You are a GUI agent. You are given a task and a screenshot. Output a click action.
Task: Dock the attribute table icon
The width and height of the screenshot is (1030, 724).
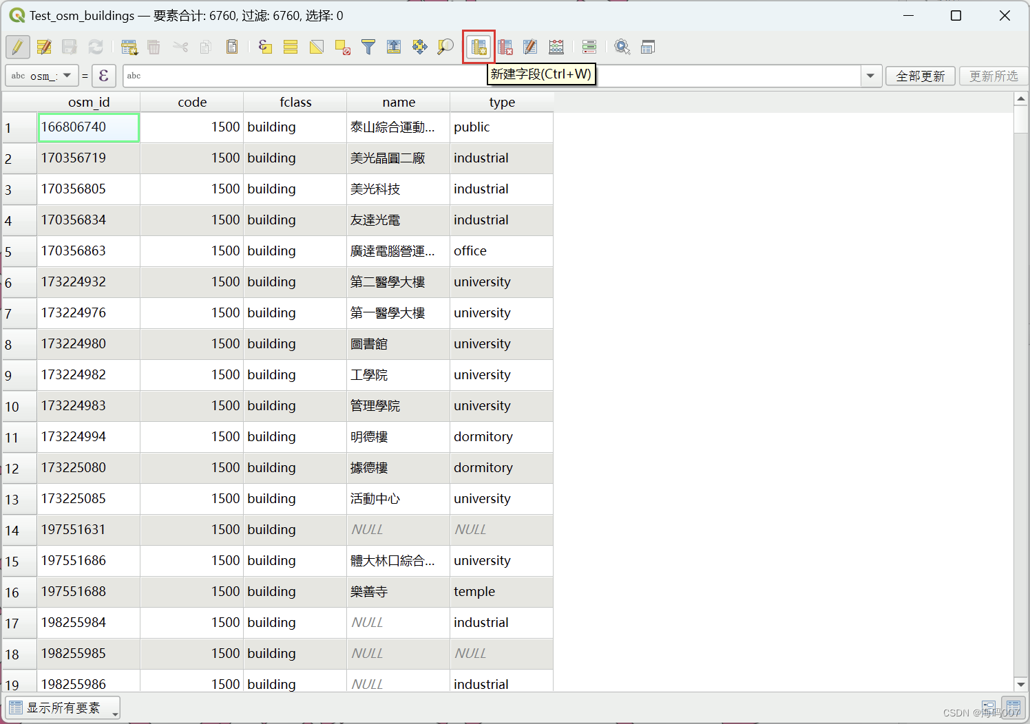(x=648, y=47)
